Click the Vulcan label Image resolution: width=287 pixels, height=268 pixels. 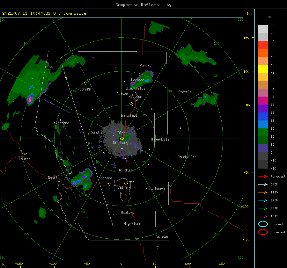point(162,237)
